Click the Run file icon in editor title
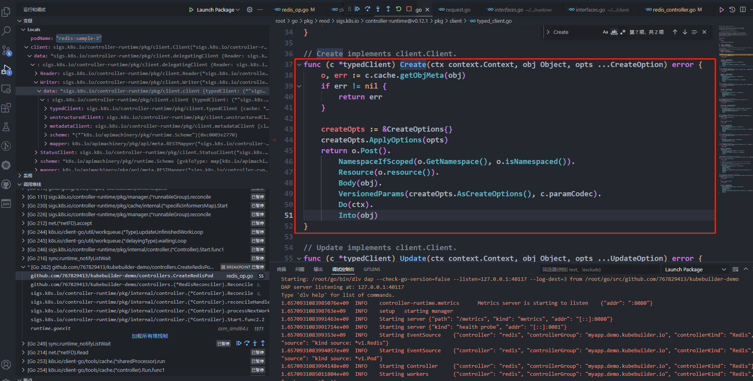 click(x=721, y=10)
